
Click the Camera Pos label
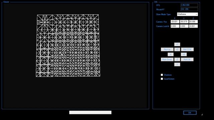click(162, 22)
